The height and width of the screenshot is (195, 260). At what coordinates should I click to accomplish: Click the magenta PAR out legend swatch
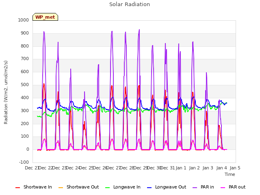[x=223, y=188]
